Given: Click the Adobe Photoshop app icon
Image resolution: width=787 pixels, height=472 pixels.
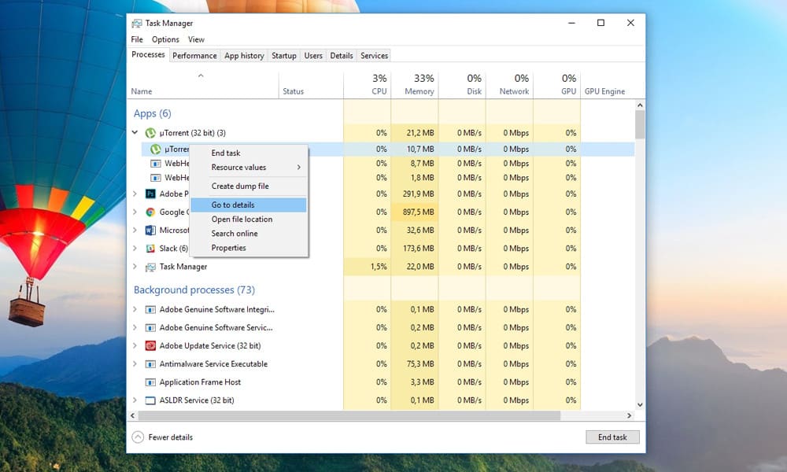Looking at the screenshot, I should coord(150,194).
